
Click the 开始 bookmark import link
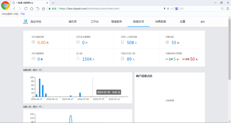point(23,14)
